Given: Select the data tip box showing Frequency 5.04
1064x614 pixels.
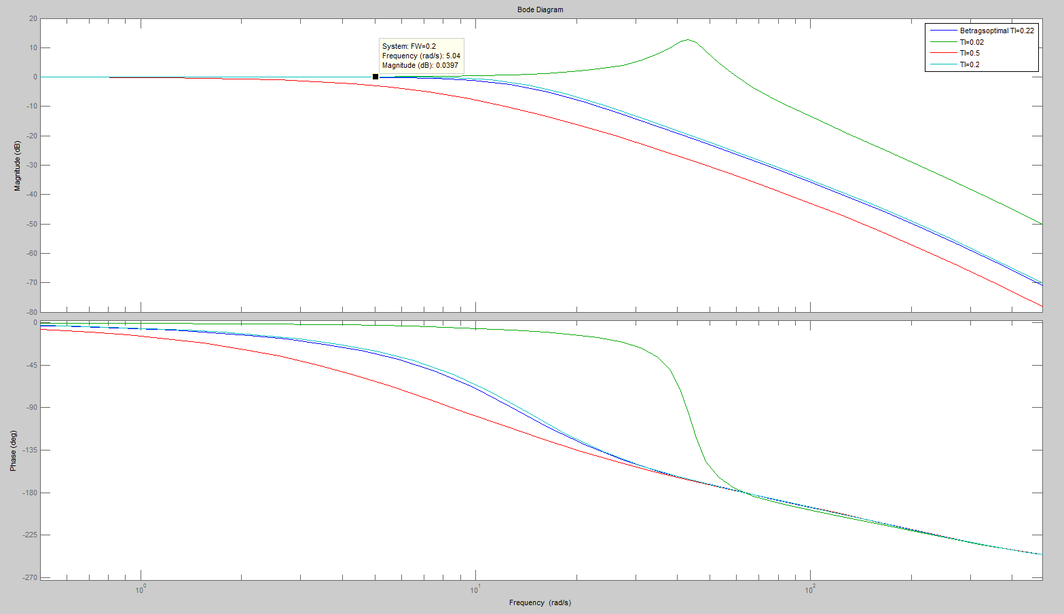Looking at the screenshot, I should pyautogui.click(x=421, y=56).
